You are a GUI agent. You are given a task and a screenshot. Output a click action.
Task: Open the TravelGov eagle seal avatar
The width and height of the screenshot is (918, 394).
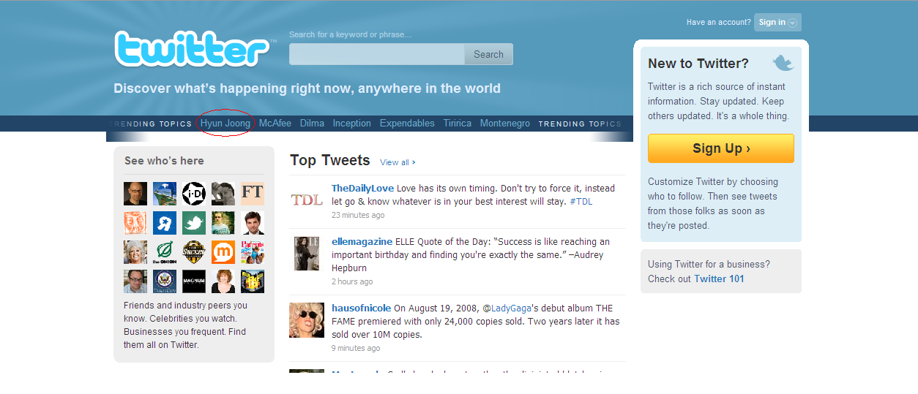(165, 281)
